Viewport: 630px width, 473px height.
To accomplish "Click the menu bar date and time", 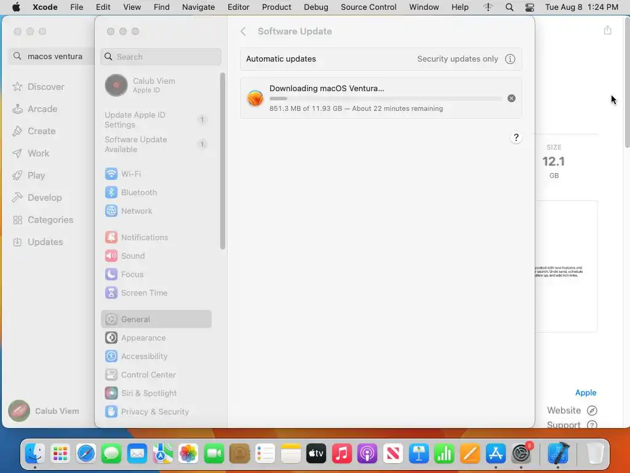I will point(581,7).
